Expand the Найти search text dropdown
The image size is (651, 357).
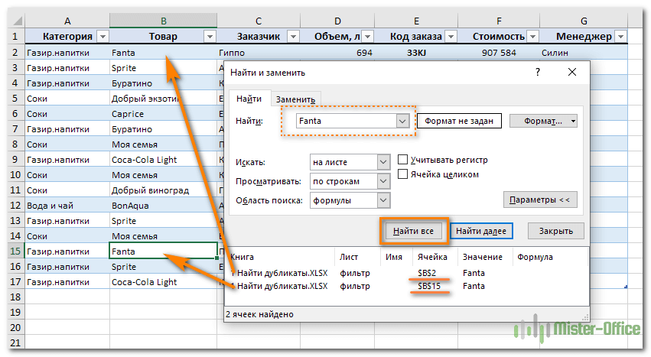pyautogui.click(x=402, y=121)
